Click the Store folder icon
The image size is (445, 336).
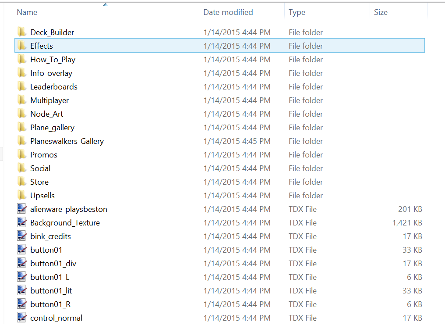[x=22, y=182]
